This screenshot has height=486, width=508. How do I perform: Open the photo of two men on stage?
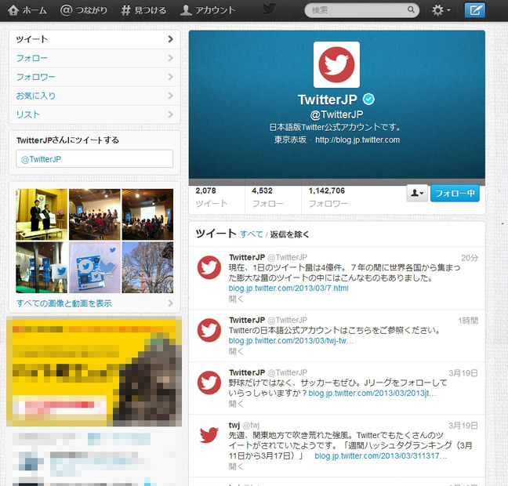42,215
